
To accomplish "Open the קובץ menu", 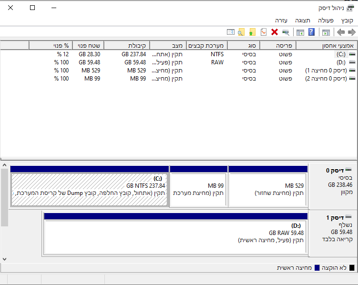I will 347,20.
